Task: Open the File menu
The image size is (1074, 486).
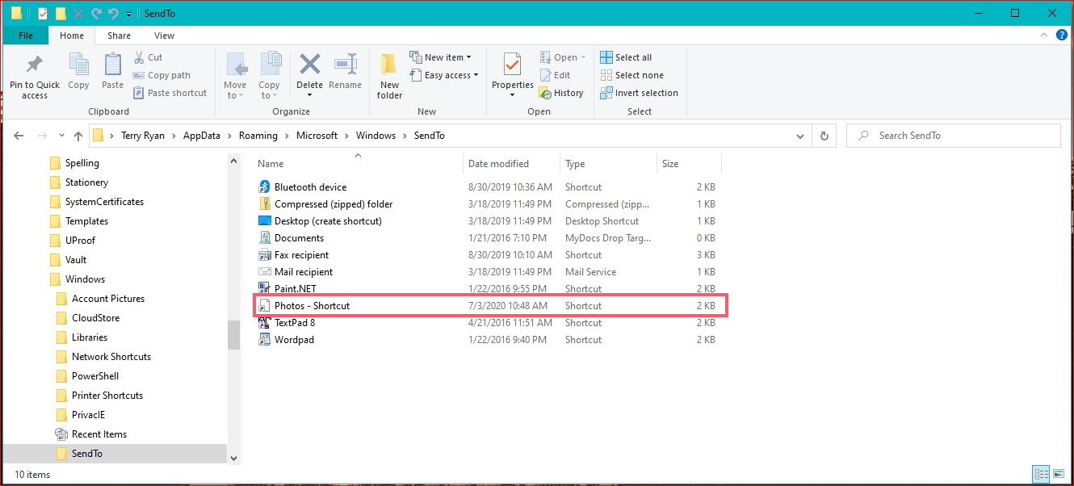Action: coord(25,36)
